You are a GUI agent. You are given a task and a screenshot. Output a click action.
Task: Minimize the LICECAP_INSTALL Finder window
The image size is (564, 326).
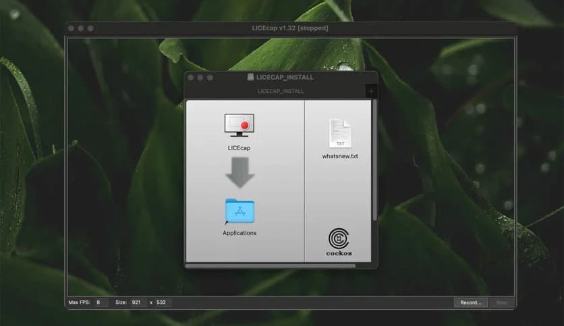[200, 77]
